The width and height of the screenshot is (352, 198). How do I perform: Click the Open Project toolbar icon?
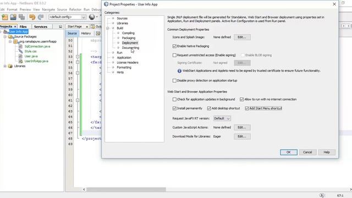[13, 17]
